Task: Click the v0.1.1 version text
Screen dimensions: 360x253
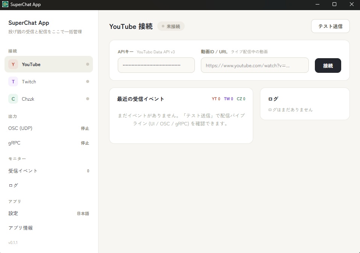Action: (x=13, y=242)
